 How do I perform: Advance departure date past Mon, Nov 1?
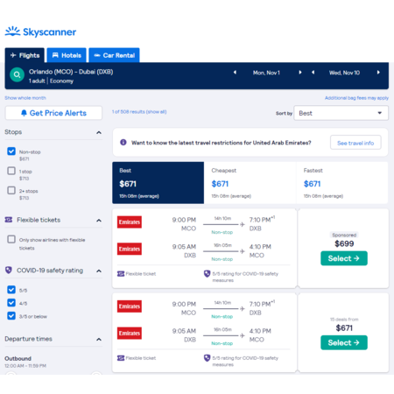(x=299, y=73)
